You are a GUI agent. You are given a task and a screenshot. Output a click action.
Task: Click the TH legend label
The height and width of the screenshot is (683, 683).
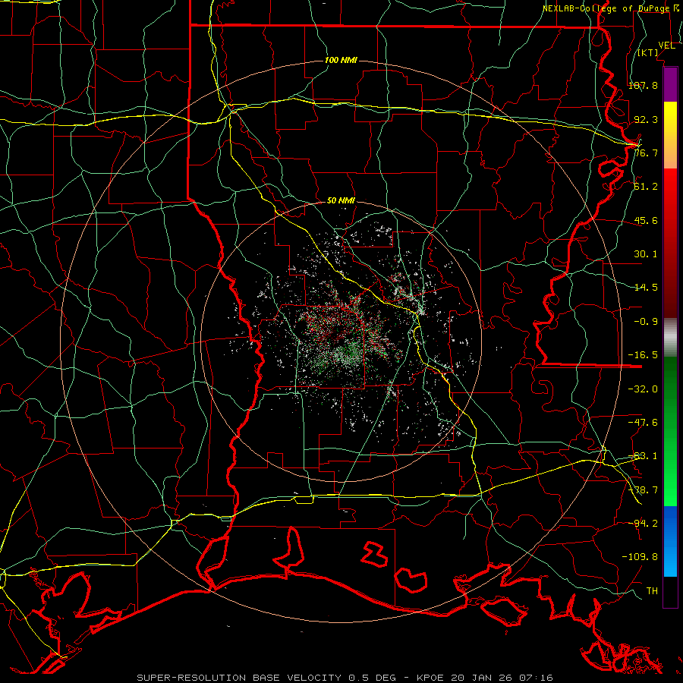[652, 591]
